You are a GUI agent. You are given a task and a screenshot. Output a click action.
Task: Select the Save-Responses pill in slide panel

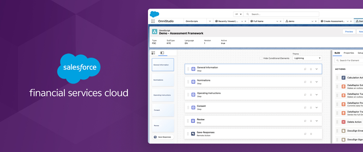[x=163, y=137]
